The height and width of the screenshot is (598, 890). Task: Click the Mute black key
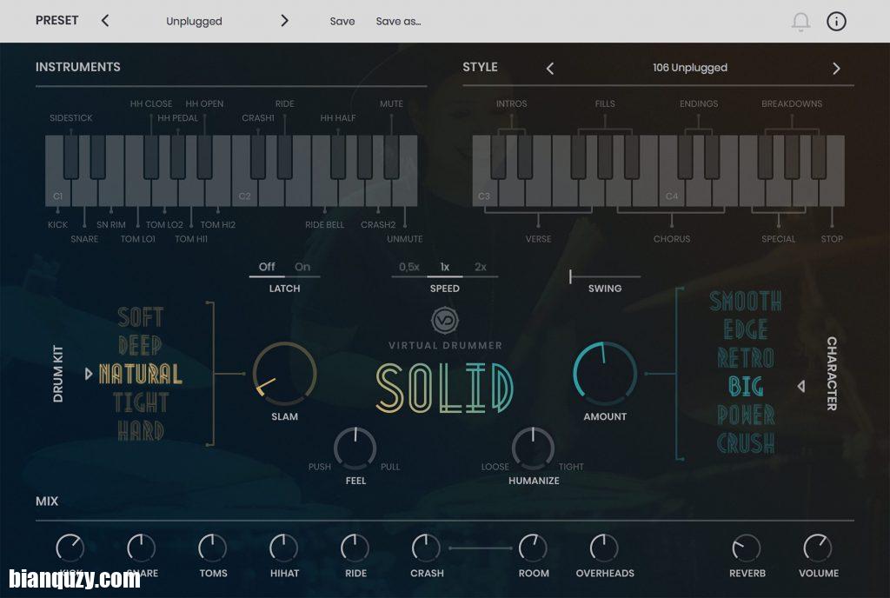pos(391,156)
